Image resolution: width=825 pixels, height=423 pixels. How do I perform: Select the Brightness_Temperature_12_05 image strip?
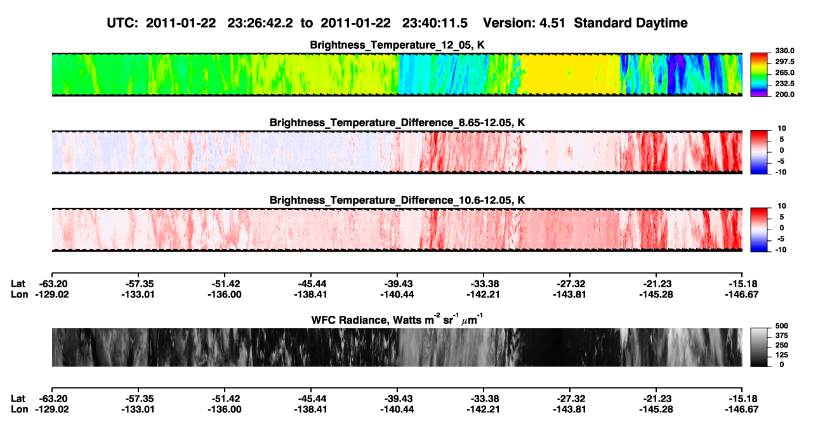pos(397,75)
